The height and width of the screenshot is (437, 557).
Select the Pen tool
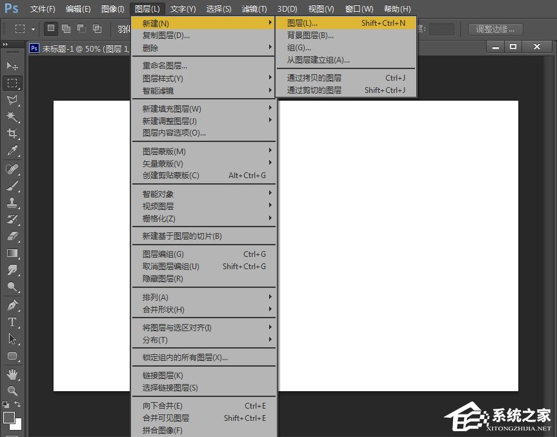pyautogui.click(x=12, y=303)
